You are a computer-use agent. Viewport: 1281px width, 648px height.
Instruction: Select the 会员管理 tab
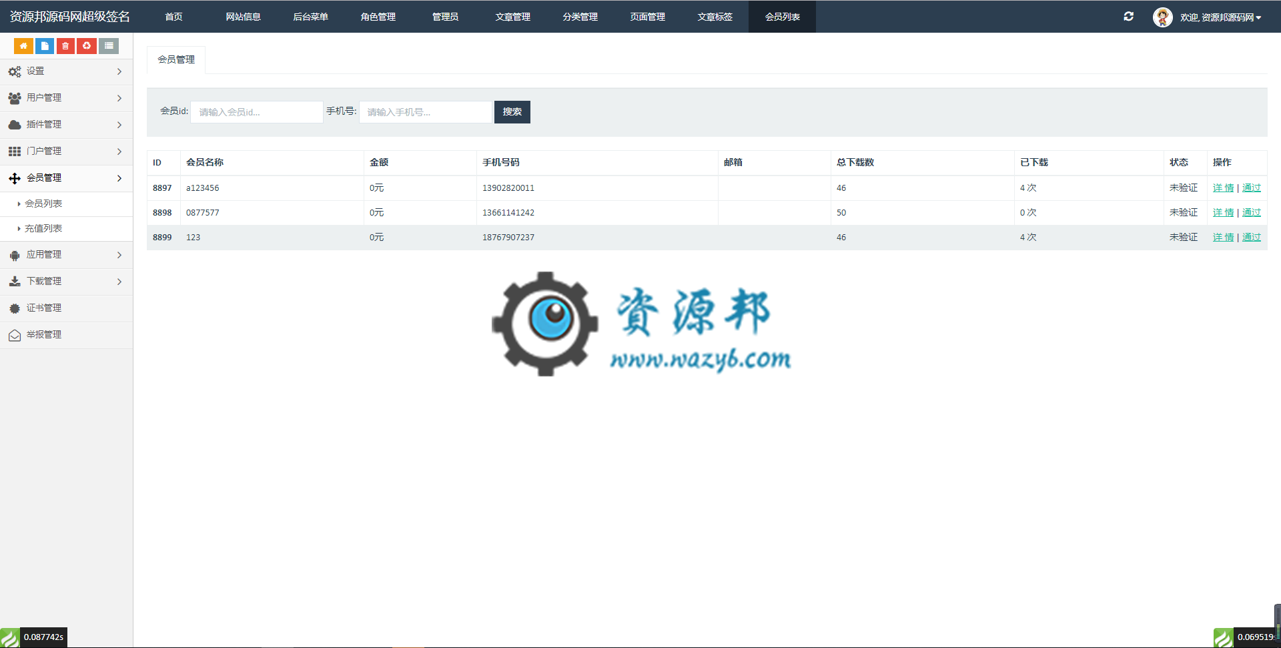(176, 60)
